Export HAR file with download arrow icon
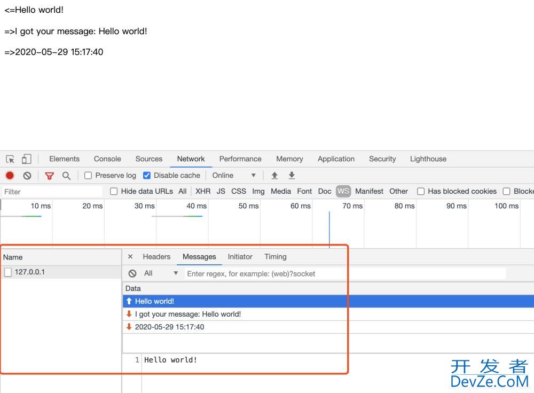The width and height of the screenshot is (534, 393). pyautogui.click(x=292, y=175)
